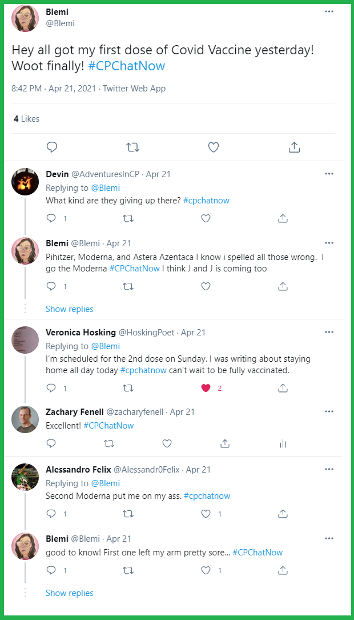This screenshot has width=354, height=620.
Task: Share Alessandro Felix's Moderna reply
Action: coord(283,514)
